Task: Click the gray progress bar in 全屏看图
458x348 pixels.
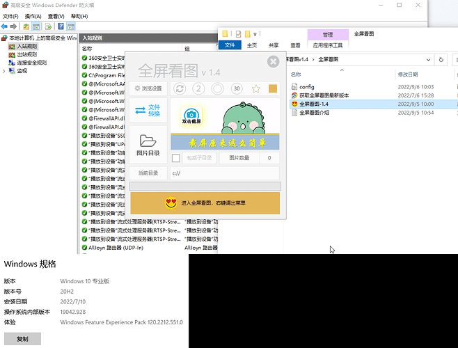Action: coord(205,186)
